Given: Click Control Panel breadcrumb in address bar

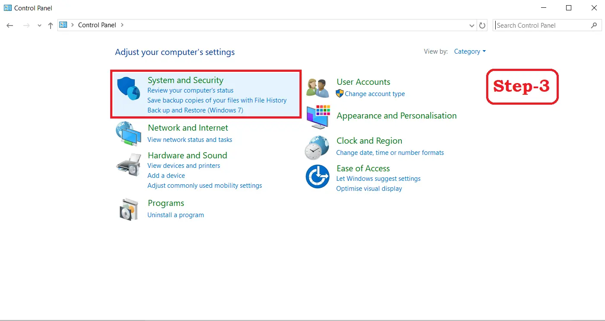Looking at the screenshot, I should click(97, 25).
